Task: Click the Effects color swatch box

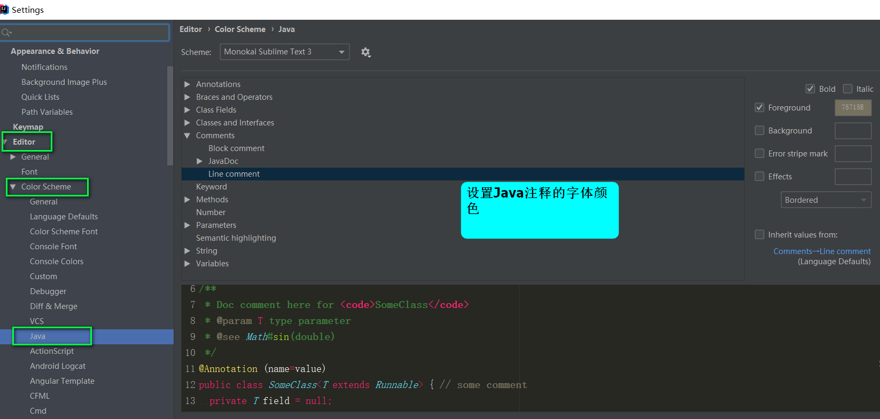Action: (853, 176)
